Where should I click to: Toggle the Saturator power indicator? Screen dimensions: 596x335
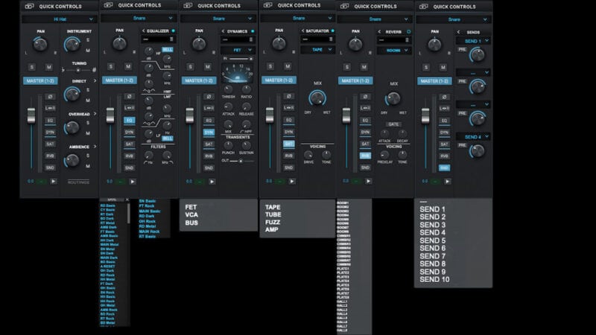(332, 31)
